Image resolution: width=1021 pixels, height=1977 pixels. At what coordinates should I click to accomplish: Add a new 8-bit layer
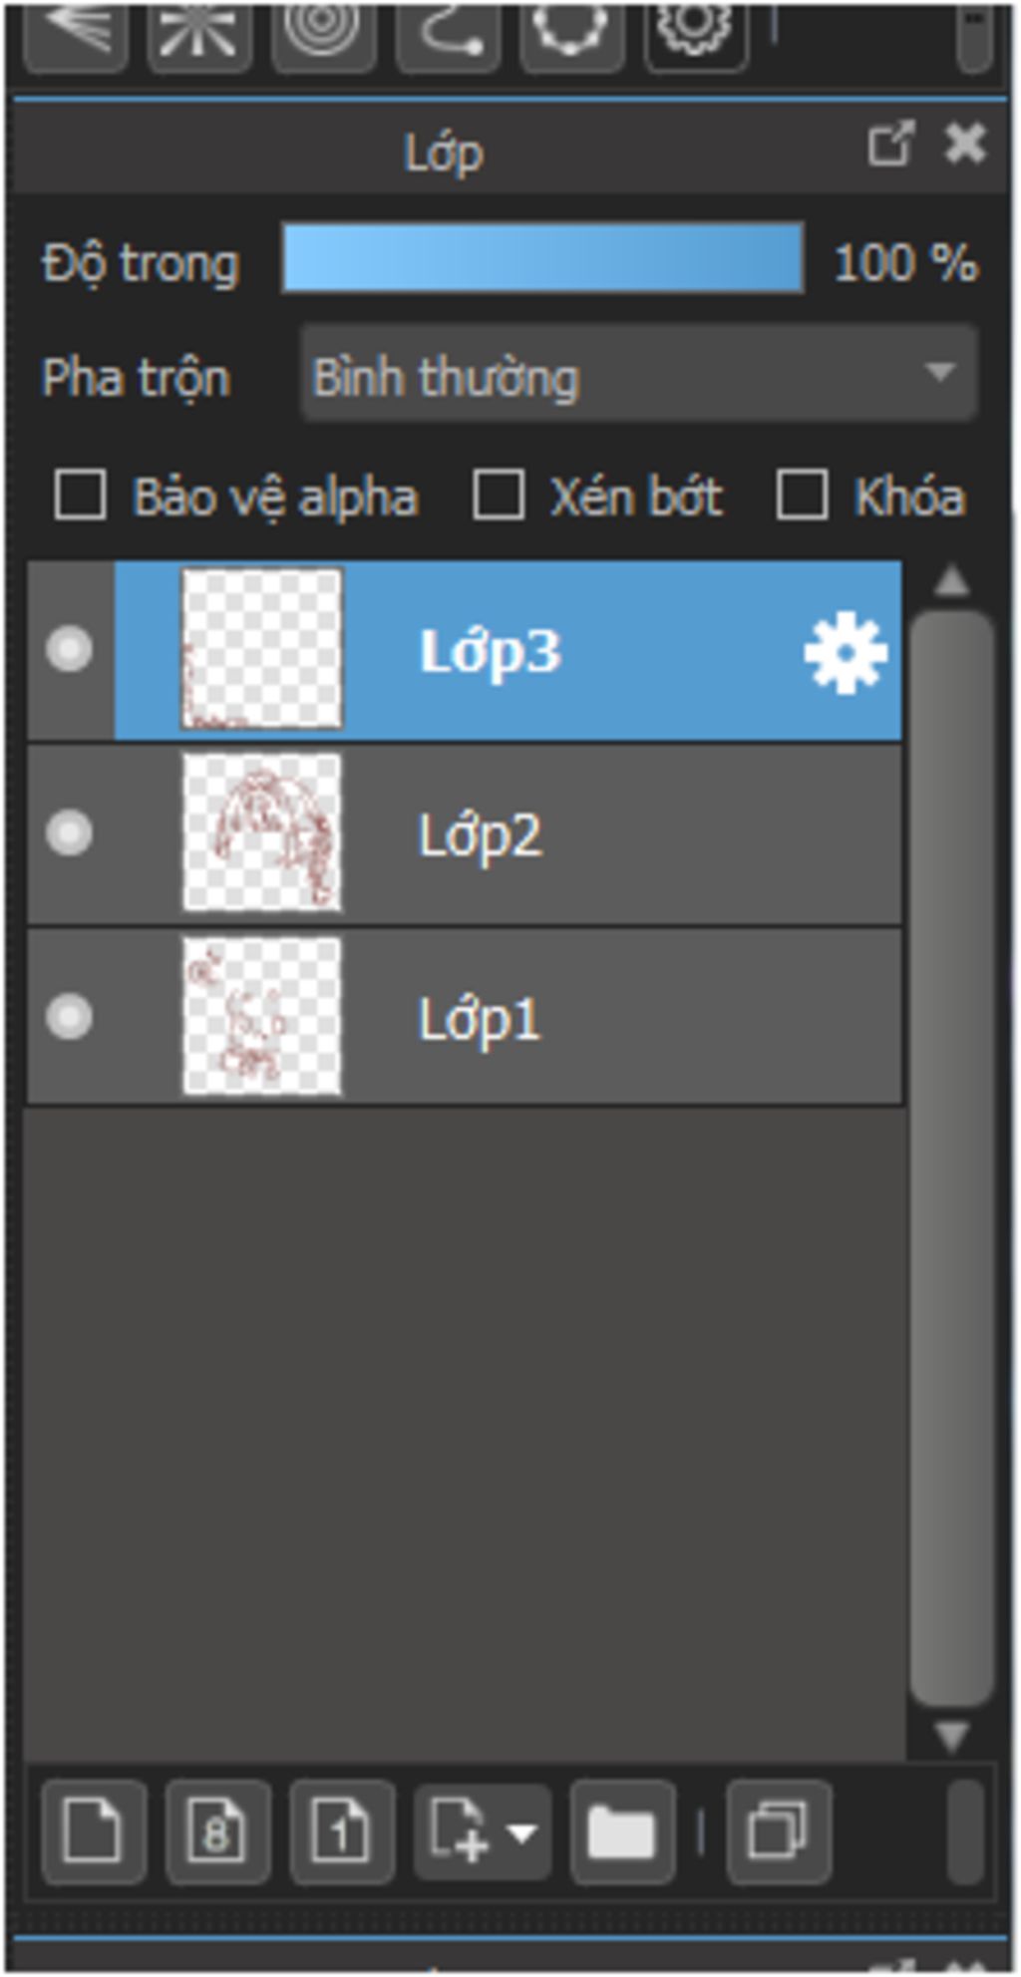tap(217, 1831)
